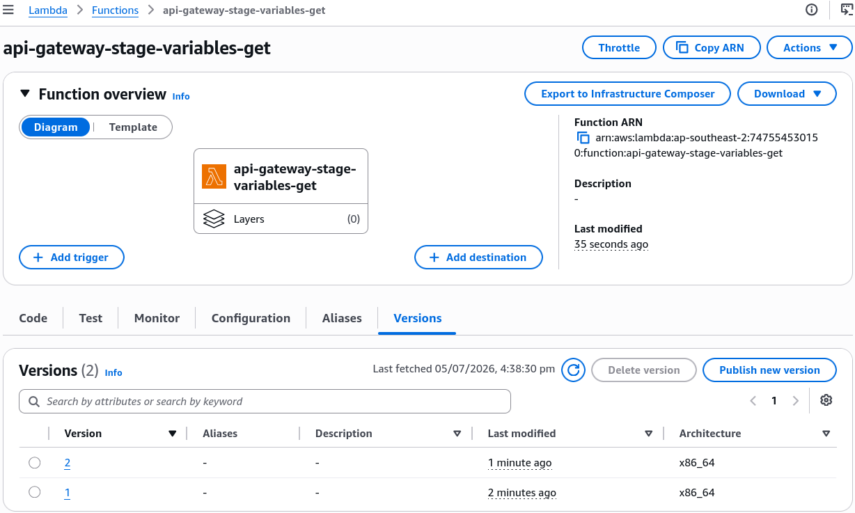Copy the Function ARN using the copy icon
Viewport: 855px width, 513px height.
coord(583,138)
